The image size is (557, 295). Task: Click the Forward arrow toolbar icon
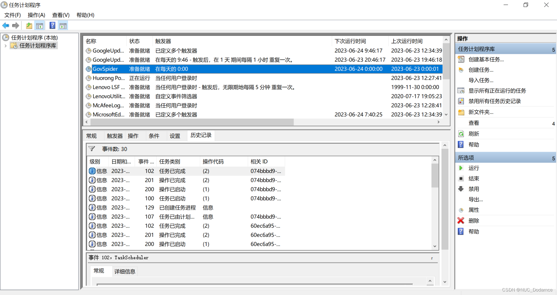tap(16, 26)
